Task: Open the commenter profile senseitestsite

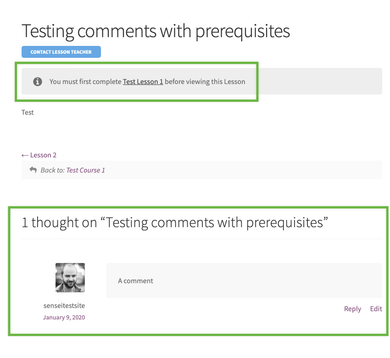Action: [64, 305]
